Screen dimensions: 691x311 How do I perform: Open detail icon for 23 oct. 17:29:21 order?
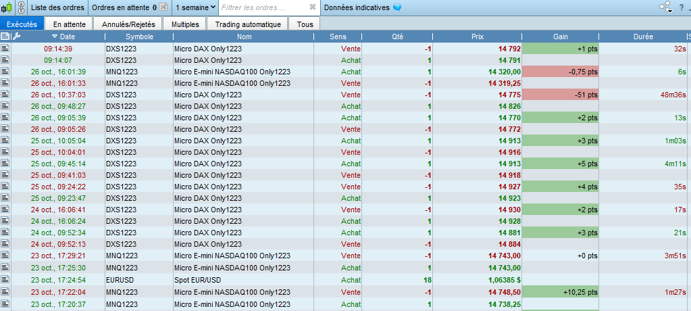tap(5, 256)
